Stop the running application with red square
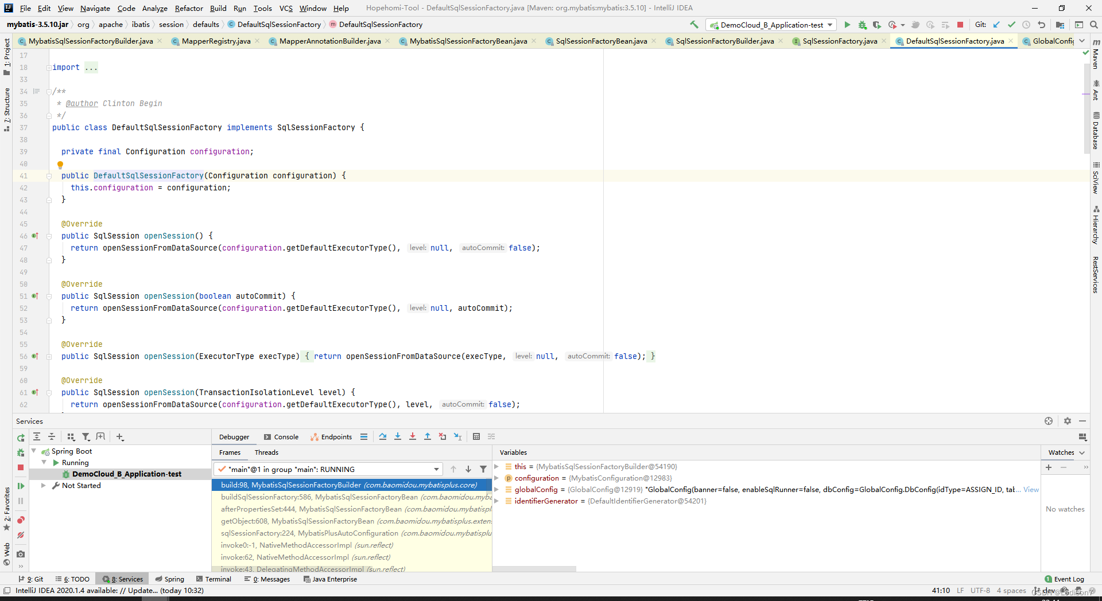This screenshot has height=601, width=1102. pos(960,25)
